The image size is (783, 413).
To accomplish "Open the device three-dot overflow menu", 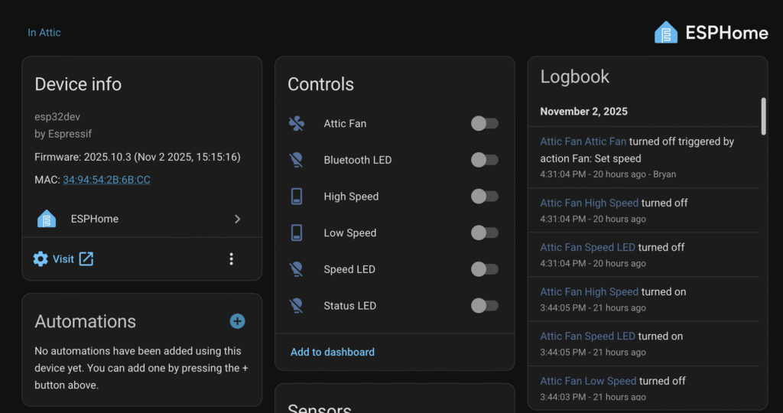I will (232, 259).
